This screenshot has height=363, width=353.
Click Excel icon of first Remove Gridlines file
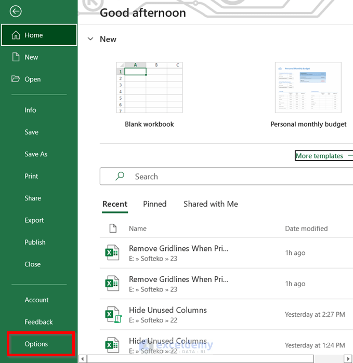pos(112,252)
